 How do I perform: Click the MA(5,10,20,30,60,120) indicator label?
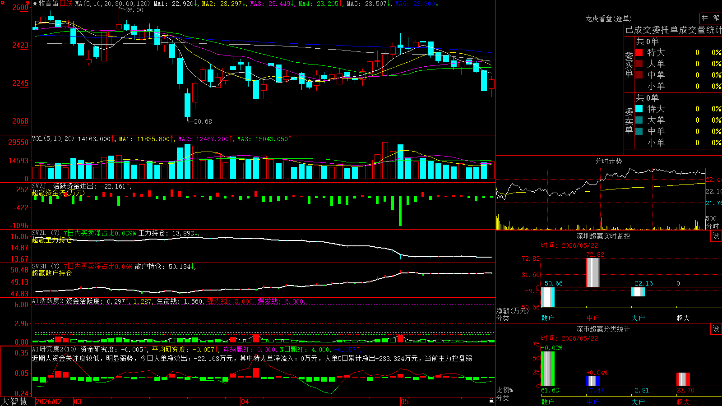pyautogui.click(x=112, y=4)
